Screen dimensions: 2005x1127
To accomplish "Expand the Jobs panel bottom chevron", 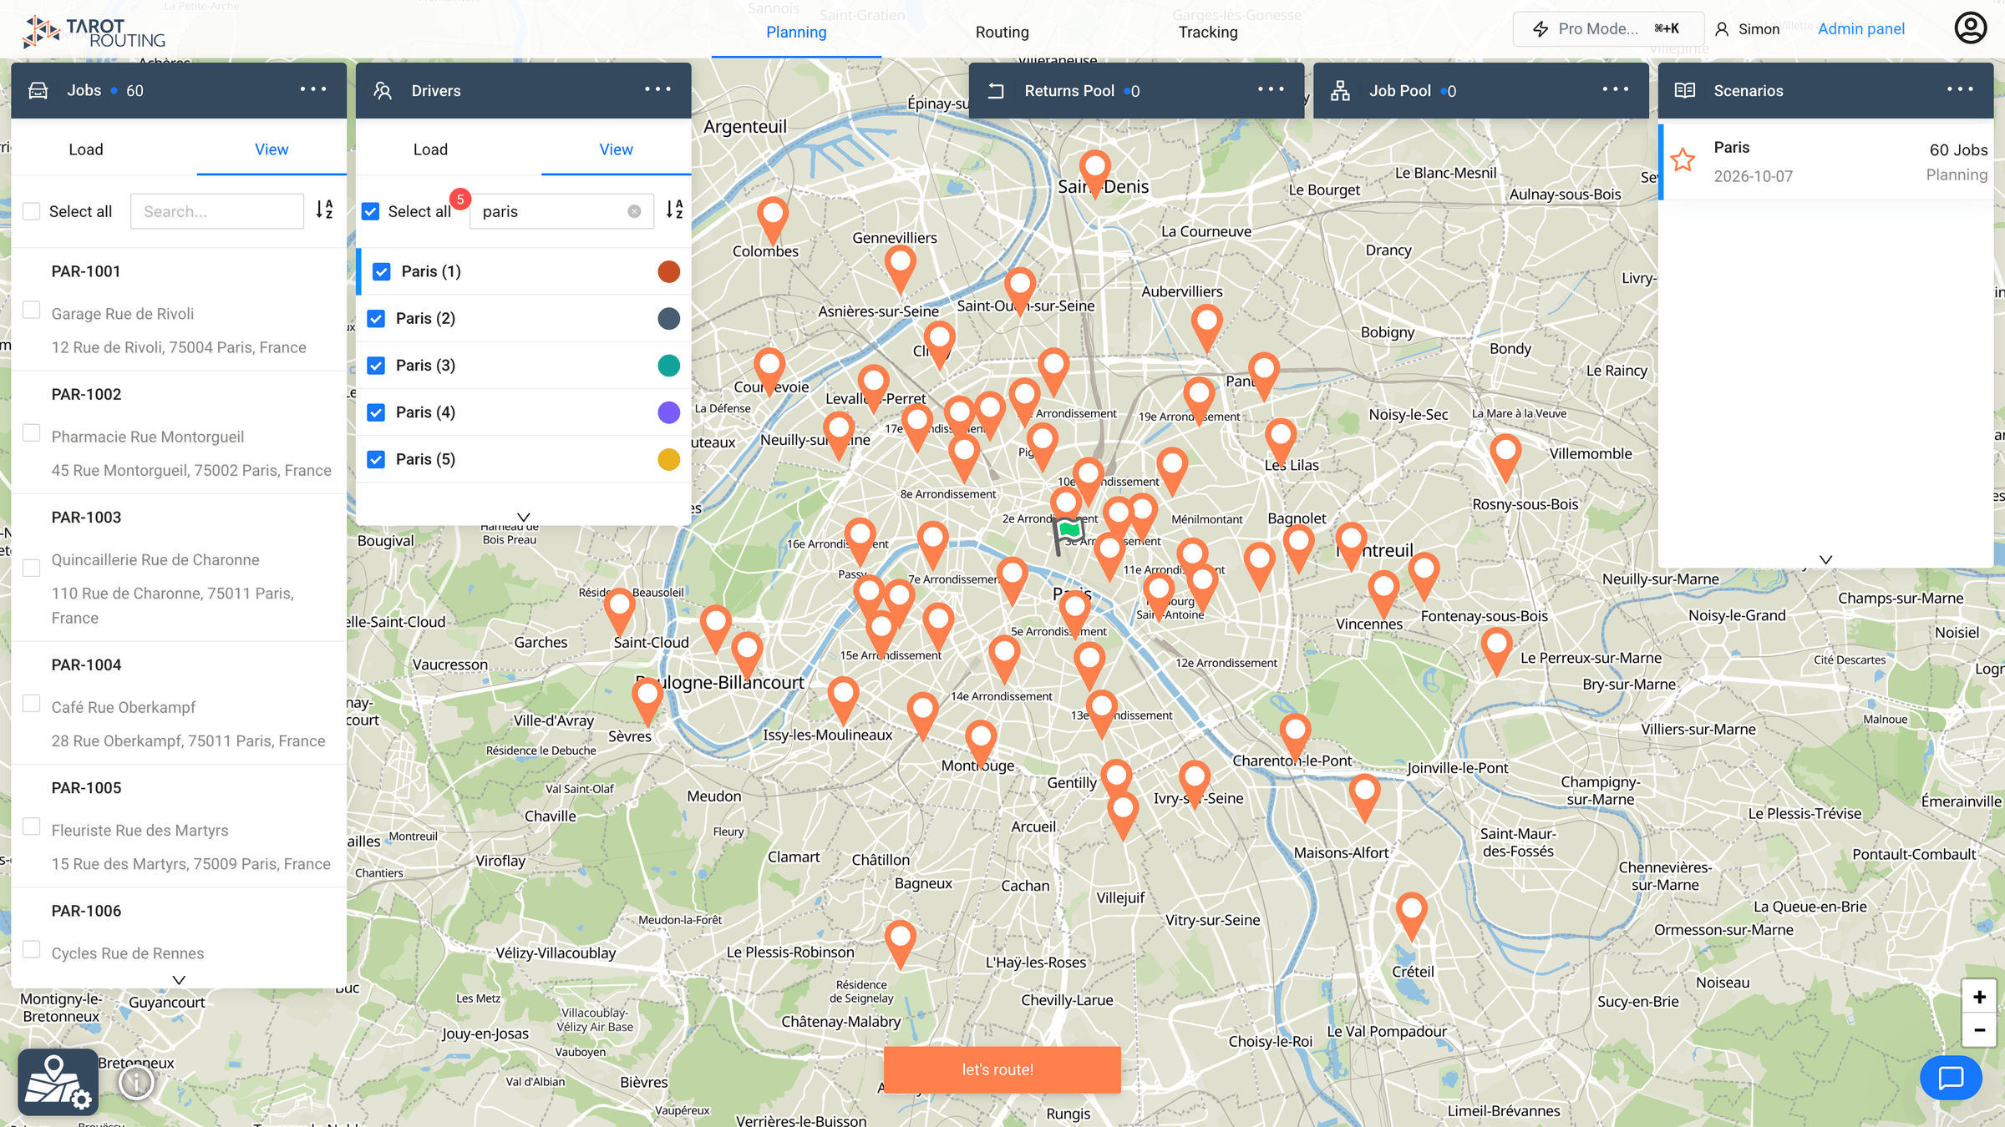I will point(179,979).
